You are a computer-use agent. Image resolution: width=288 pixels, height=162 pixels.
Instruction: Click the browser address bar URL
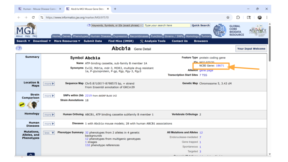pos(77,17)
